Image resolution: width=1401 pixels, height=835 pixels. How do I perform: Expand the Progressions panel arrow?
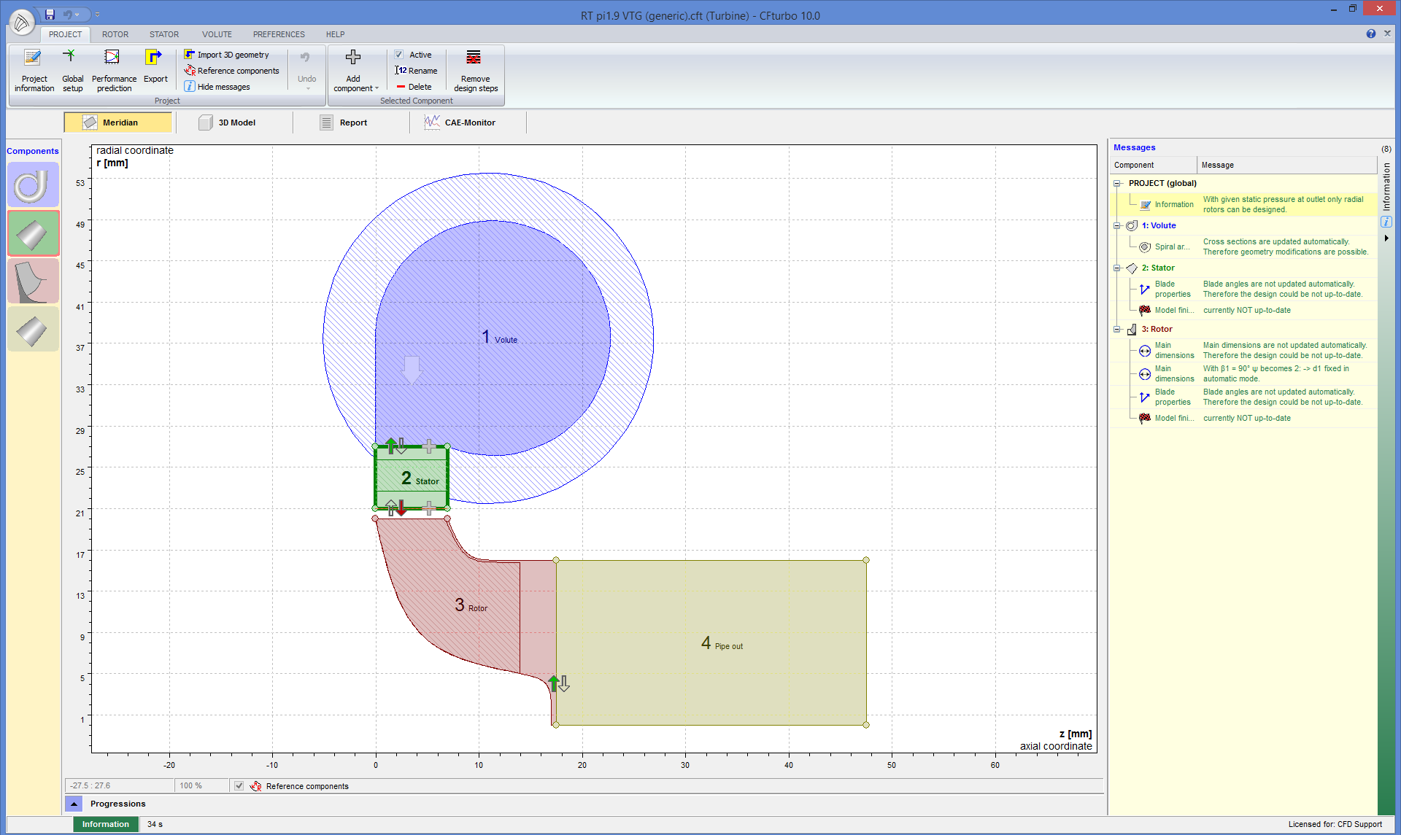click(x=74, y=804)
